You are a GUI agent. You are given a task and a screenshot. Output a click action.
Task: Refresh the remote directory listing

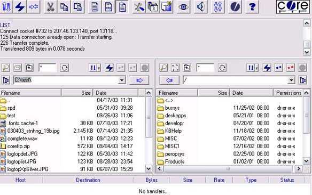click(x=222, y=68)
